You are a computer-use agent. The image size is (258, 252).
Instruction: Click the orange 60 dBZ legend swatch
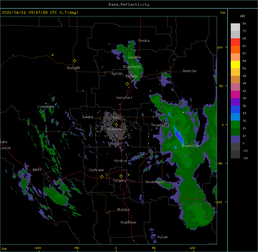tap(235, 49)
